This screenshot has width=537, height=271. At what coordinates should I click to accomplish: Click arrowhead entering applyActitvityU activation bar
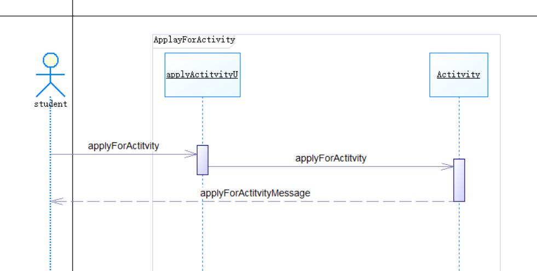[x=192, y=154]
